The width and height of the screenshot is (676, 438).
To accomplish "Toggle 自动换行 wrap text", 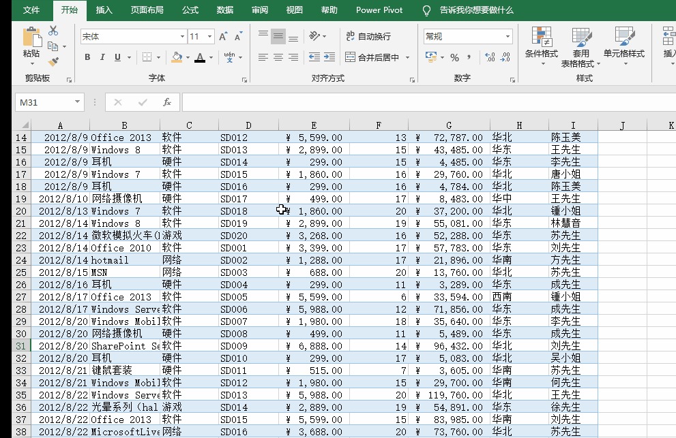I will pos(369,36).
